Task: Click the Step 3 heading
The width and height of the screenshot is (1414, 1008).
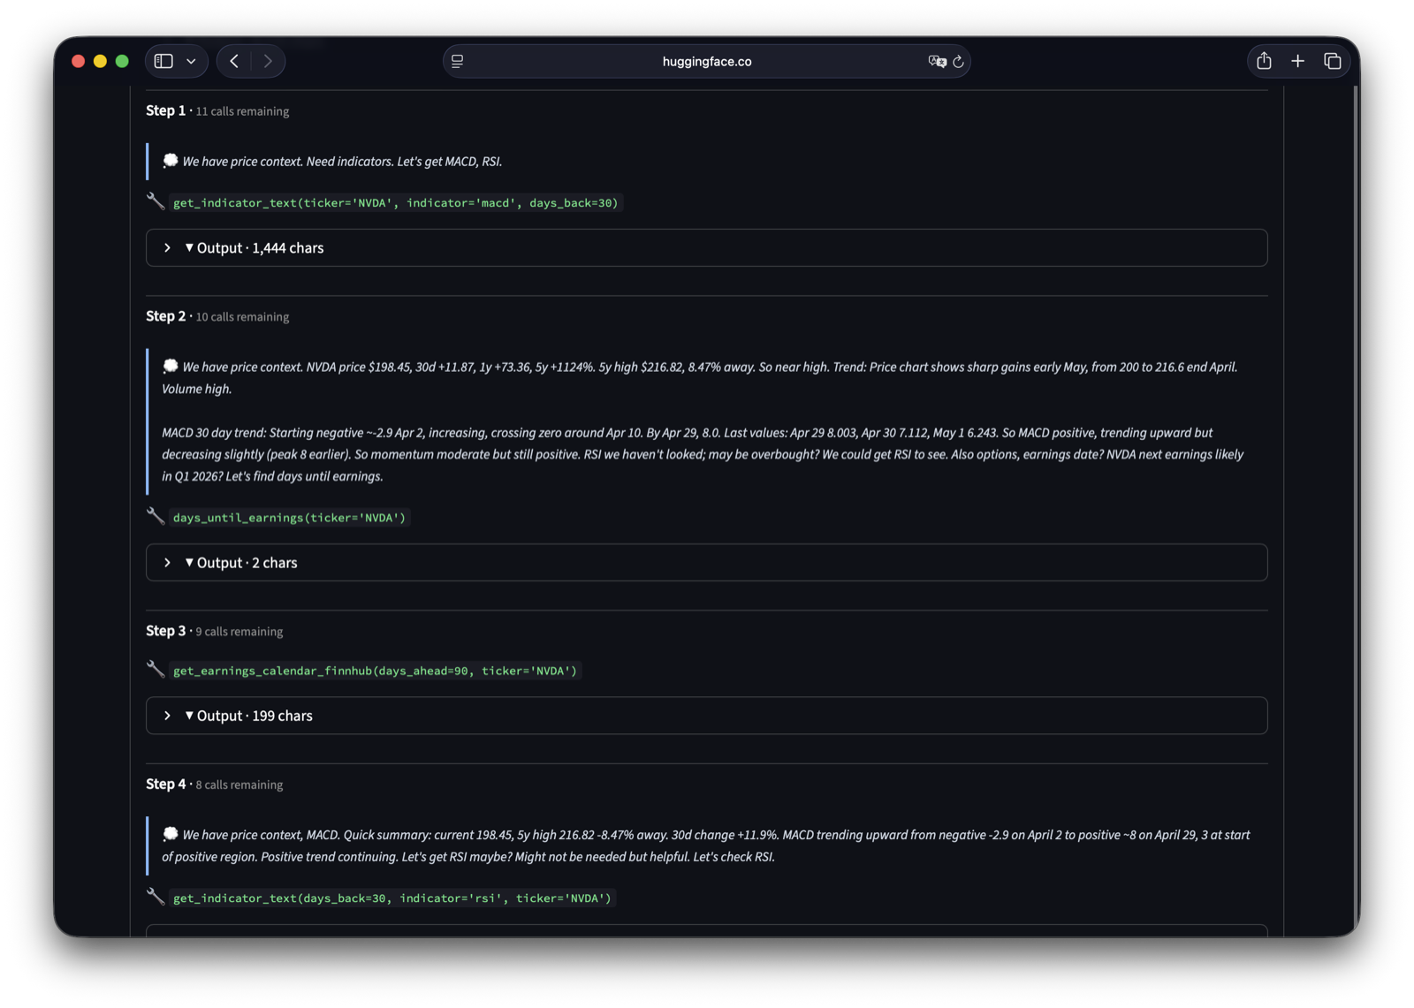Action: pyautogui.click(x=166, y=631)
